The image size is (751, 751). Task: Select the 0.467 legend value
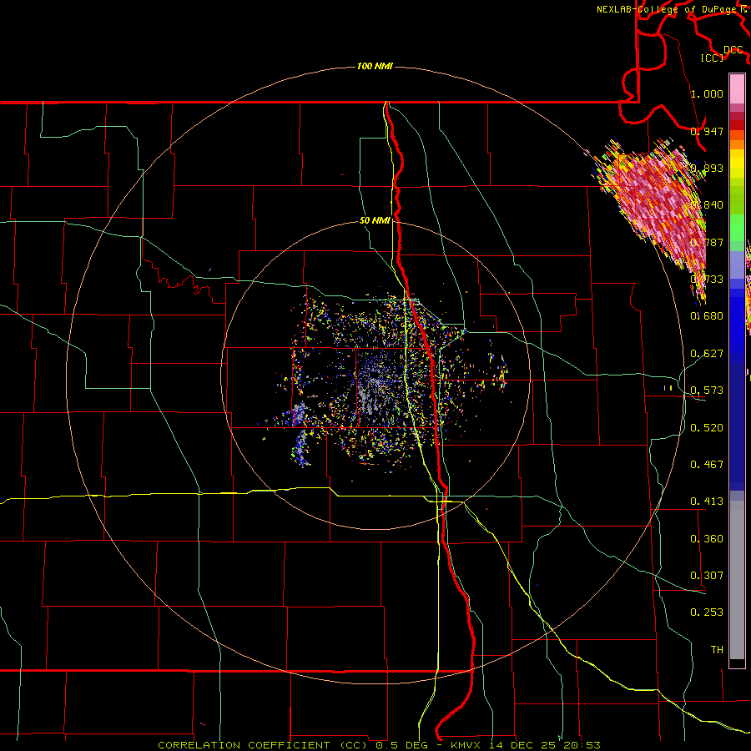[707, 465]
